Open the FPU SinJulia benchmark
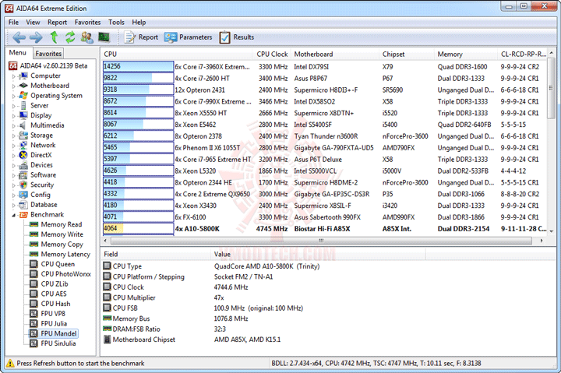Screen dimensions: 561x373 53,343
